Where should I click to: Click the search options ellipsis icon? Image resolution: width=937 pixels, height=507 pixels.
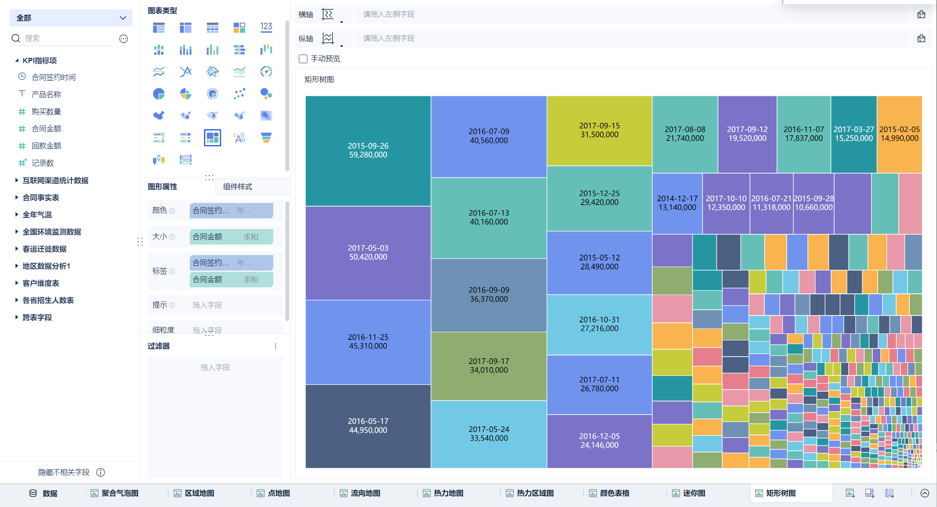pyautogui.click(x=123, y=39)
